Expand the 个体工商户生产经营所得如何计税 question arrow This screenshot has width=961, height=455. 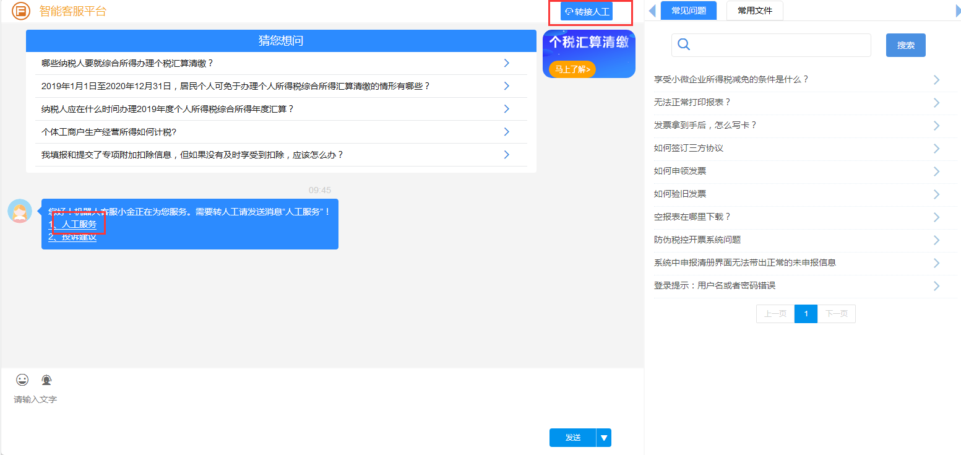tap(506, 132)
